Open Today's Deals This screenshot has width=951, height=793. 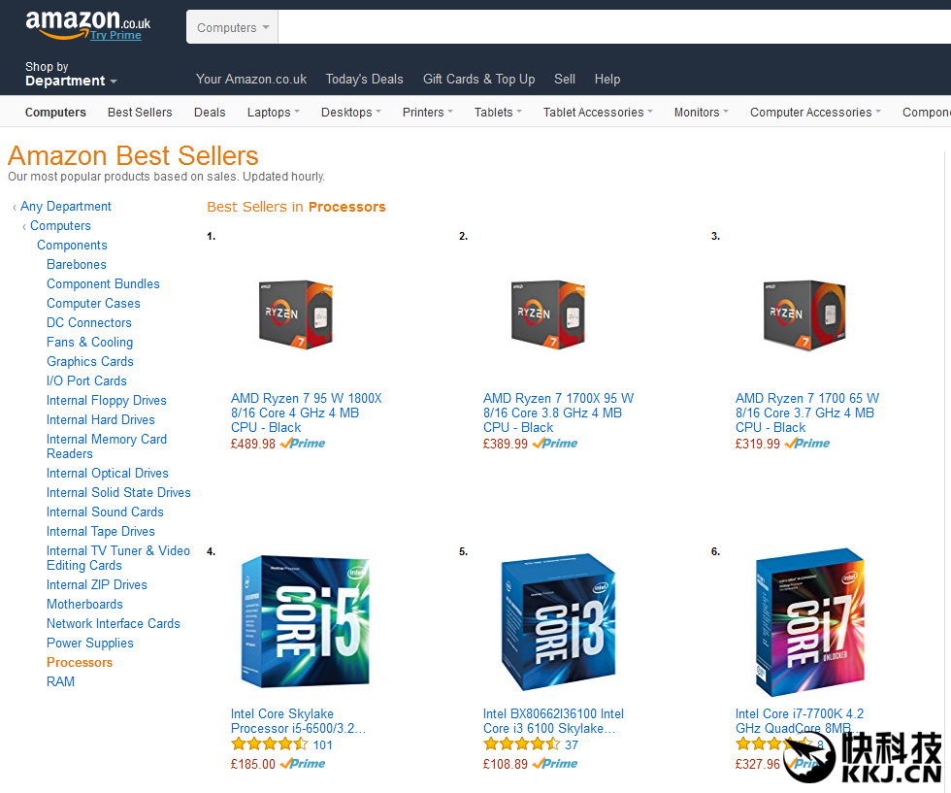coord(364,79)
